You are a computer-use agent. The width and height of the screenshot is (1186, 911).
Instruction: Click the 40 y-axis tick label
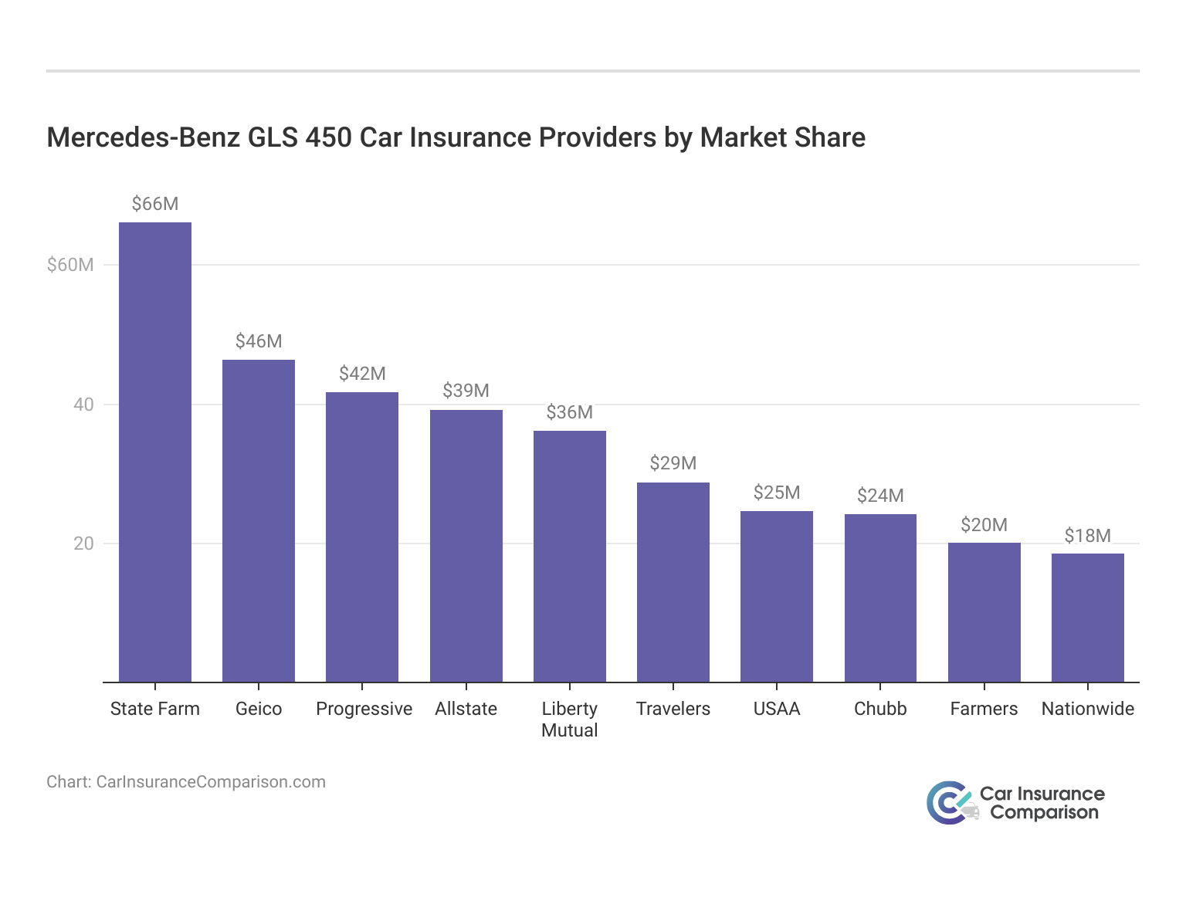[x=83, y=405]
